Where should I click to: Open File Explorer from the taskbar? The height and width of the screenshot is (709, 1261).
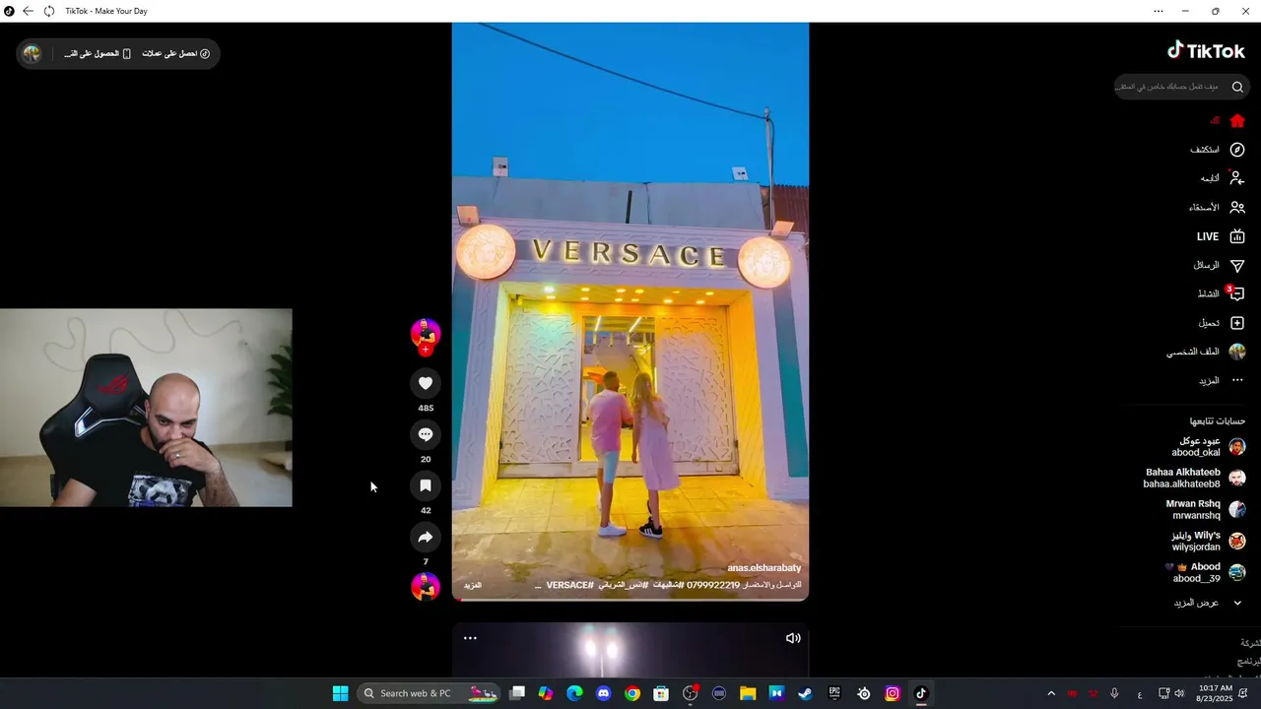tap(748, 693)
